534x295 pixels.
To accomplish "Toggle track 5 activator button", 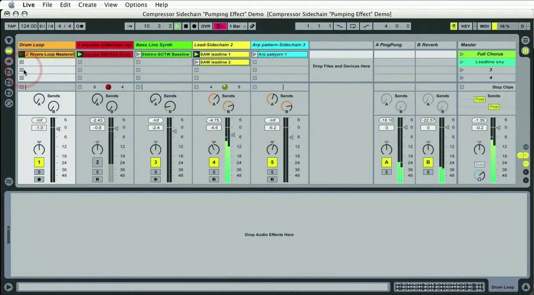I will pyautogui.click(x=272, y=162).
